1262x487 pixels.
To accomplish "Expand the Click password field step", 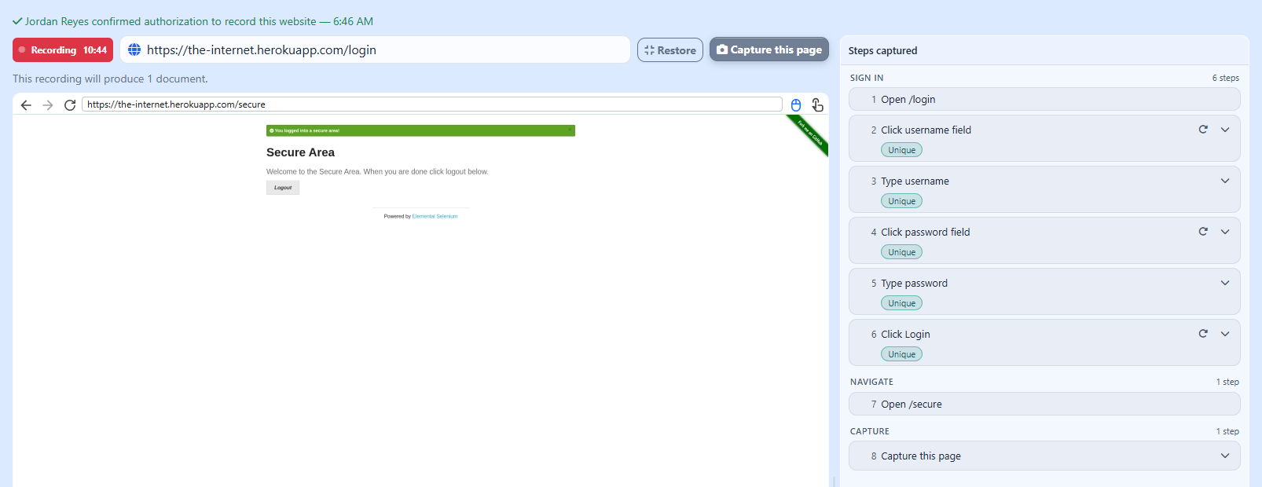I will pyautogui.click(x=1225, y=232).
